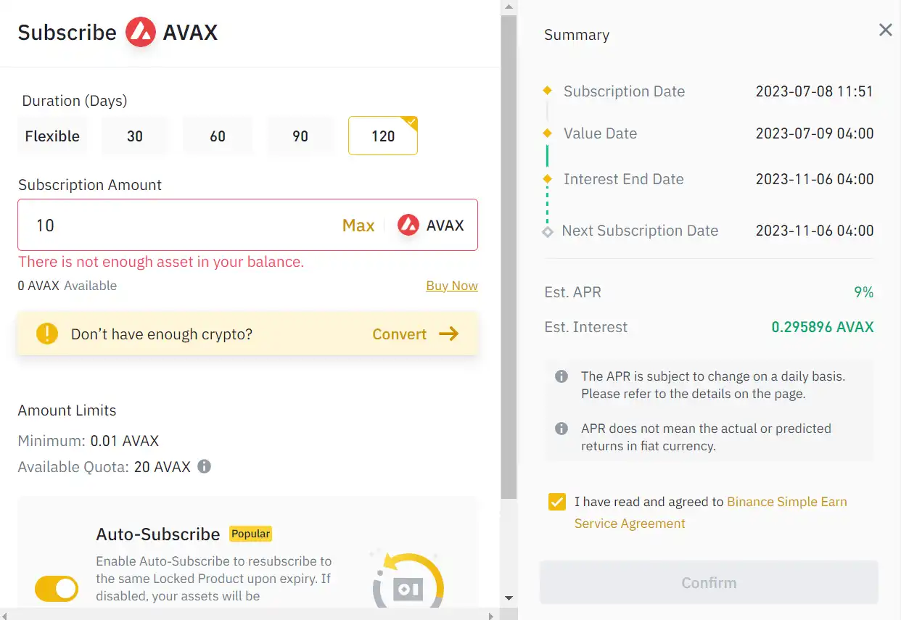Image resolution: width=901 pixels, height=620 pixels.
Task: Click the Popular badge next to Auto-Subscribe
Action: click(x=251, y=534)
